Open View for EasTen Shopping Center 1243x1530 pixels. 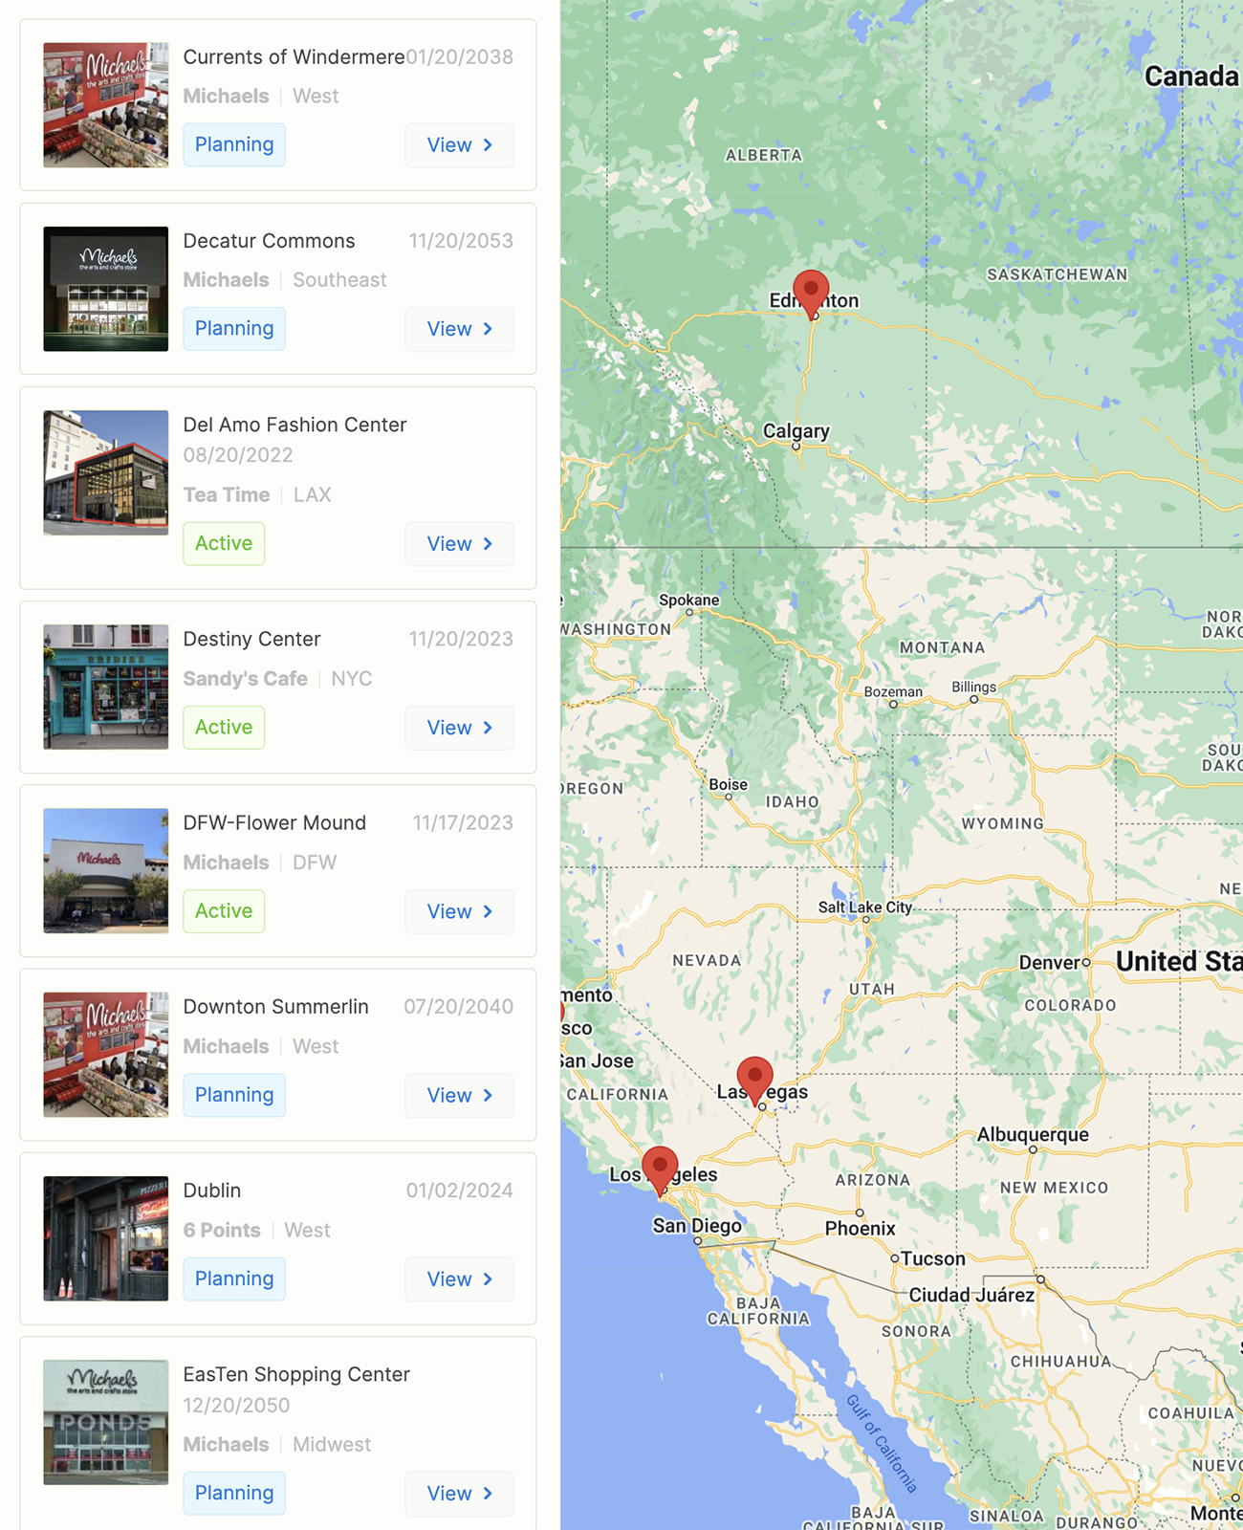click(460, 1494)
